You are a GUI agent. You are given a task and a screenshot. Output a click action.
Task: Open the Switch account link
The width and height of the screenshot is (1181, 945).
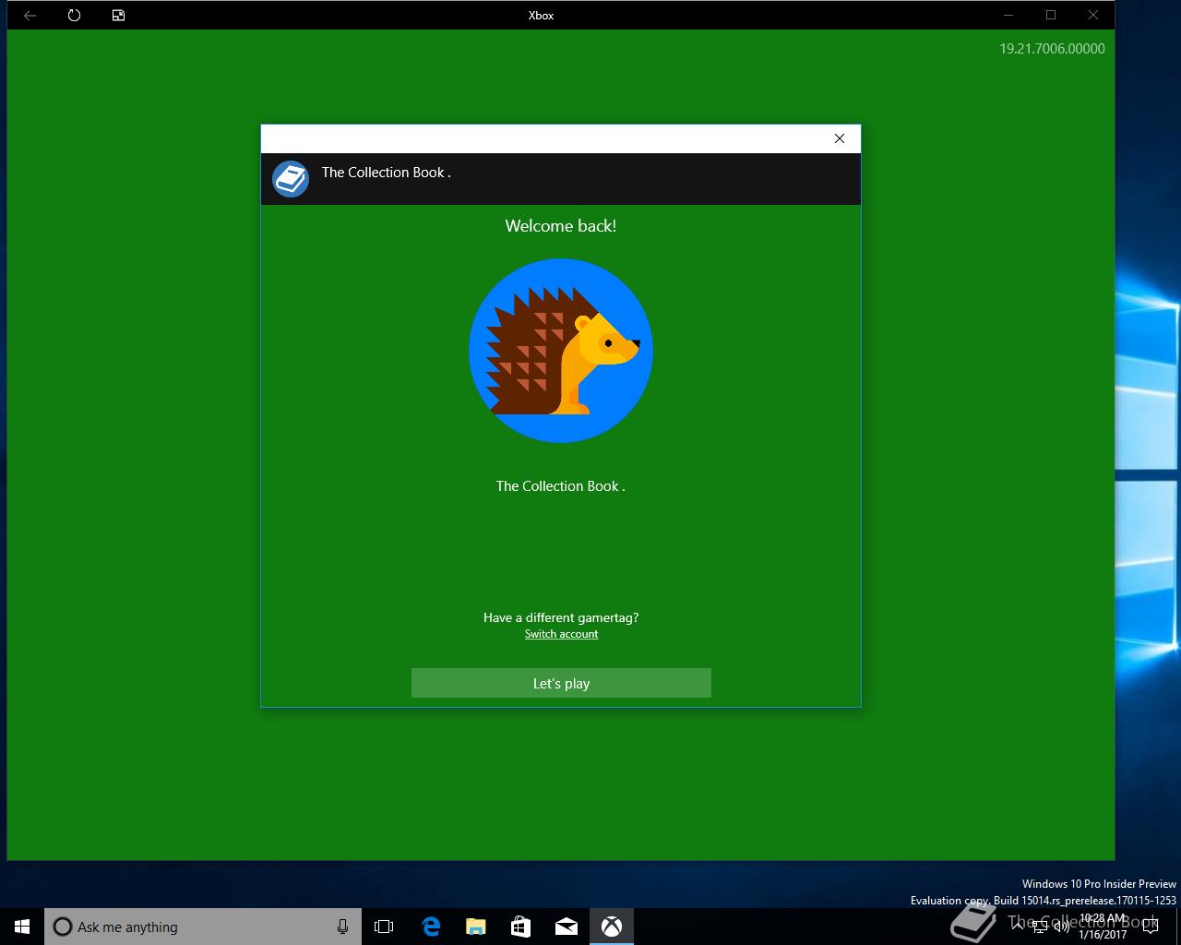(x=561, y=634)
